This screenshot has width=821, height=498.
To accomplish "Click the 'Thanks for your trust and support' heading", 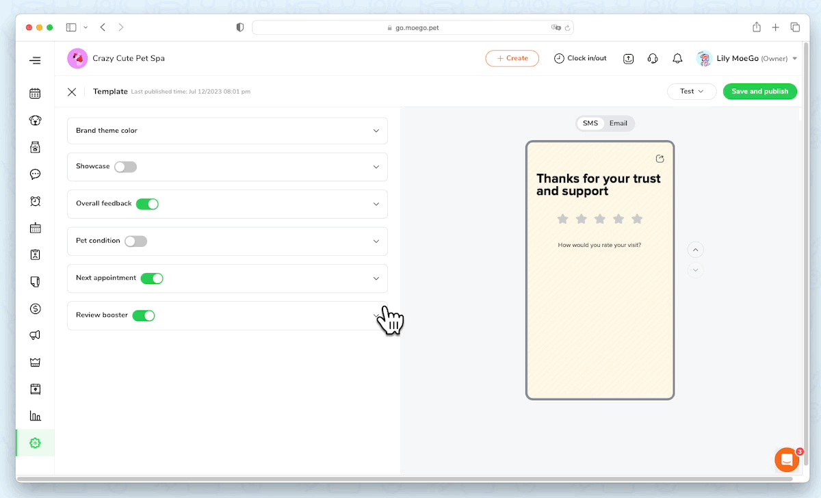I will [599, 185].
